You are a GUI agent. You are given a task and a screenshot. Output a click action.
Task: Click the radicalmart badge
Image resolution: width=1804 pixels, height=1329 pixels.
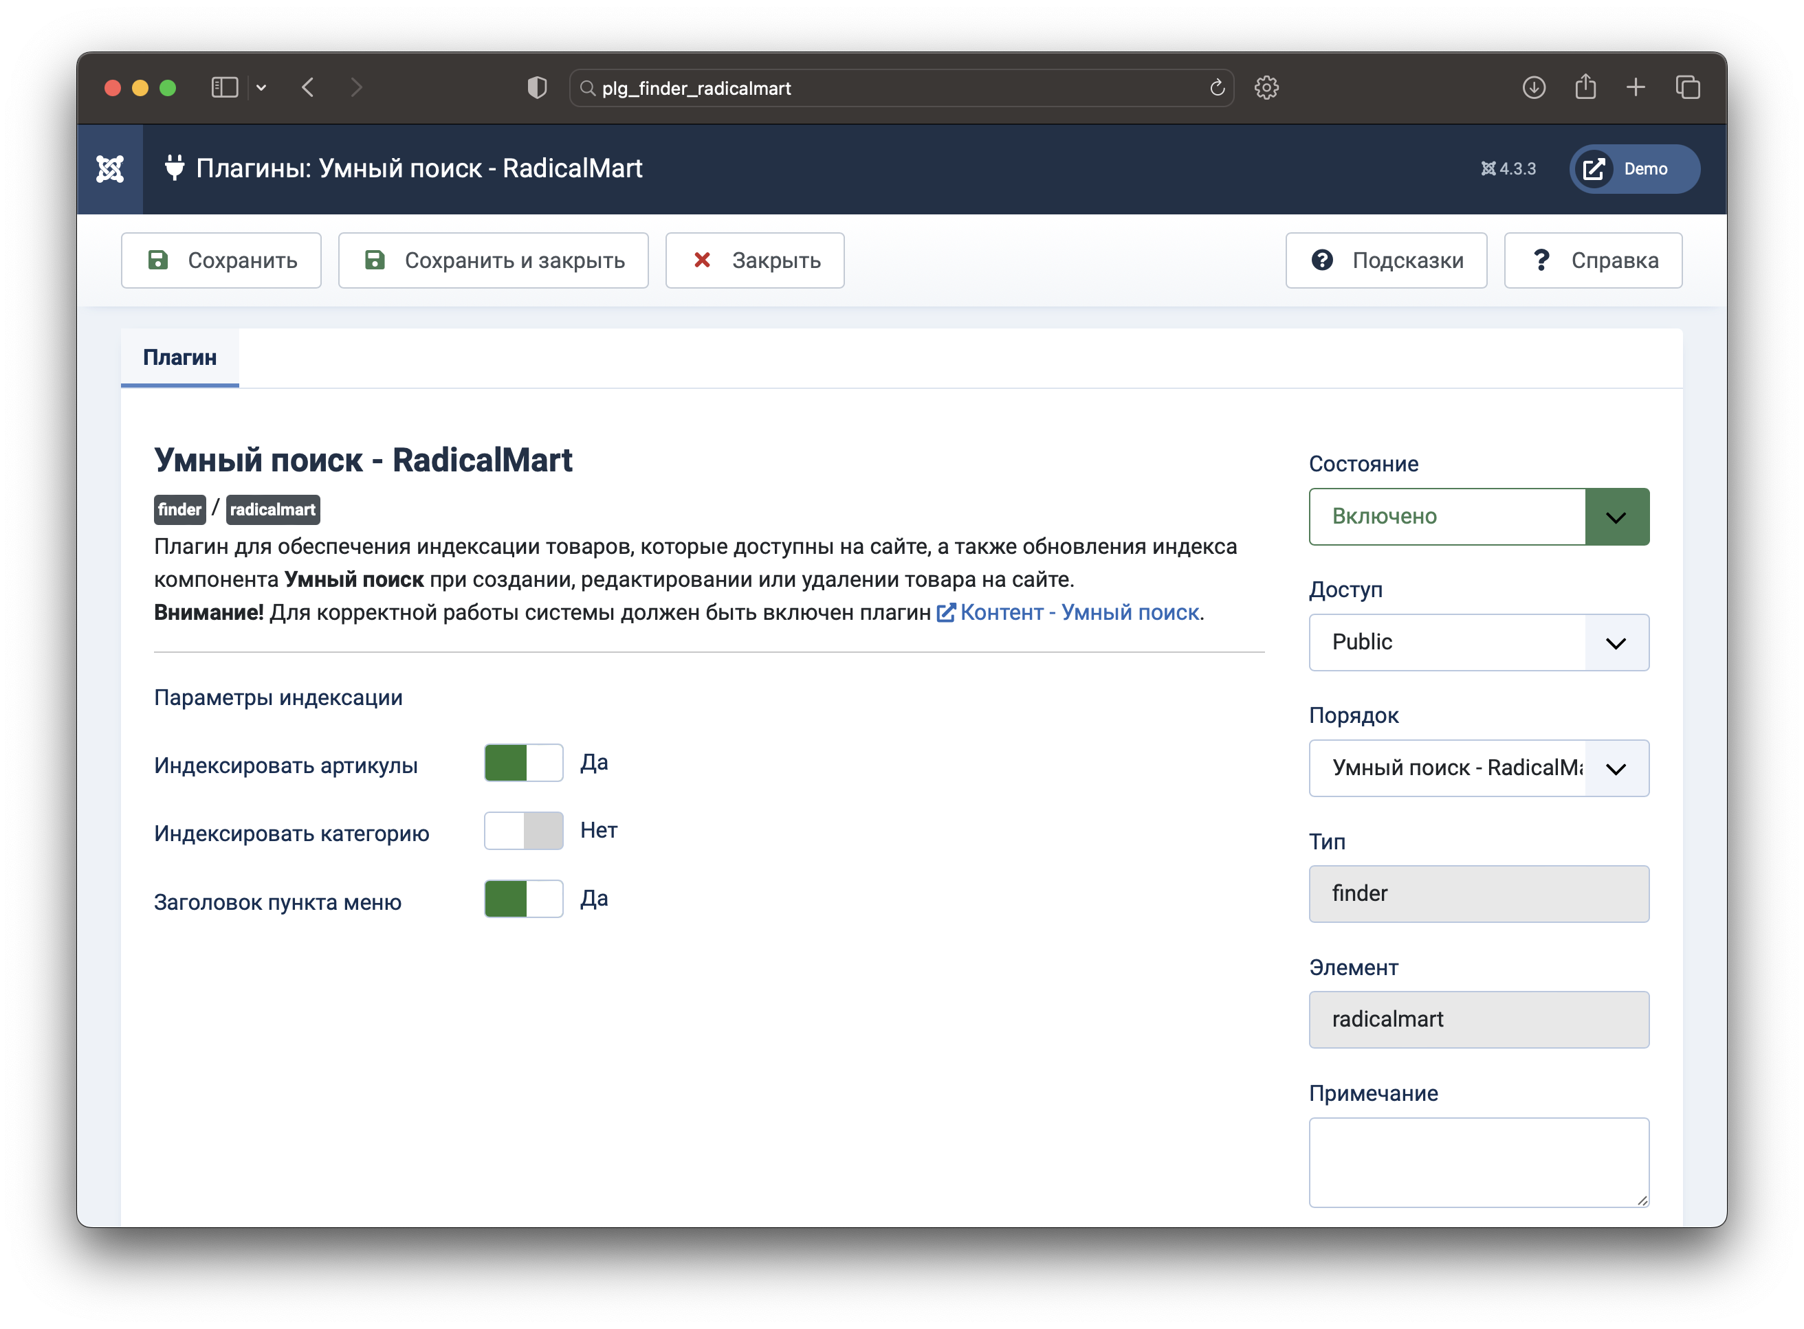point(273,509)
